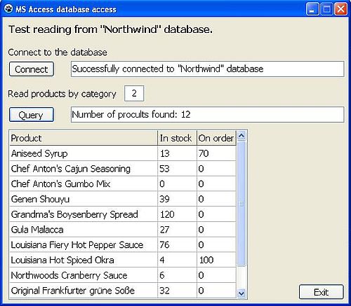Click the Exit button

coord(322,292)
